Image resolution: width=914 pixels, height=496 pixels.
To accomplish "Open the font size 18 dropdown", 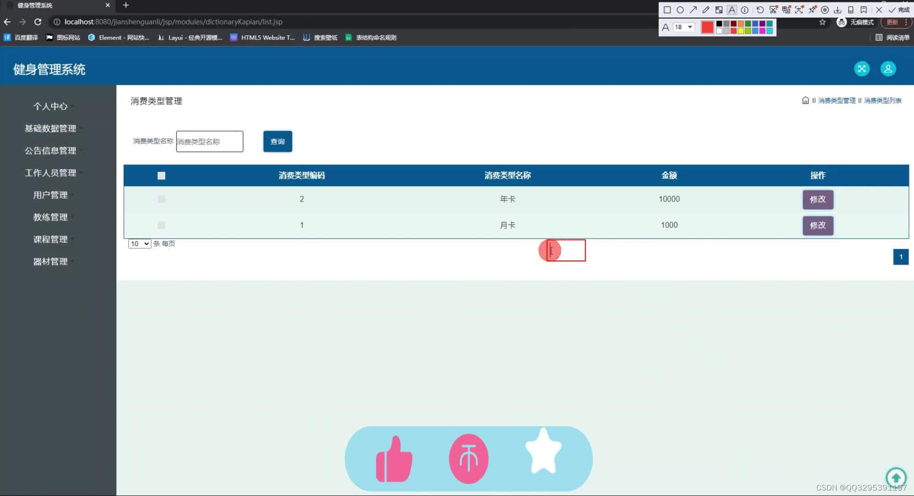I will pos(683,27).
